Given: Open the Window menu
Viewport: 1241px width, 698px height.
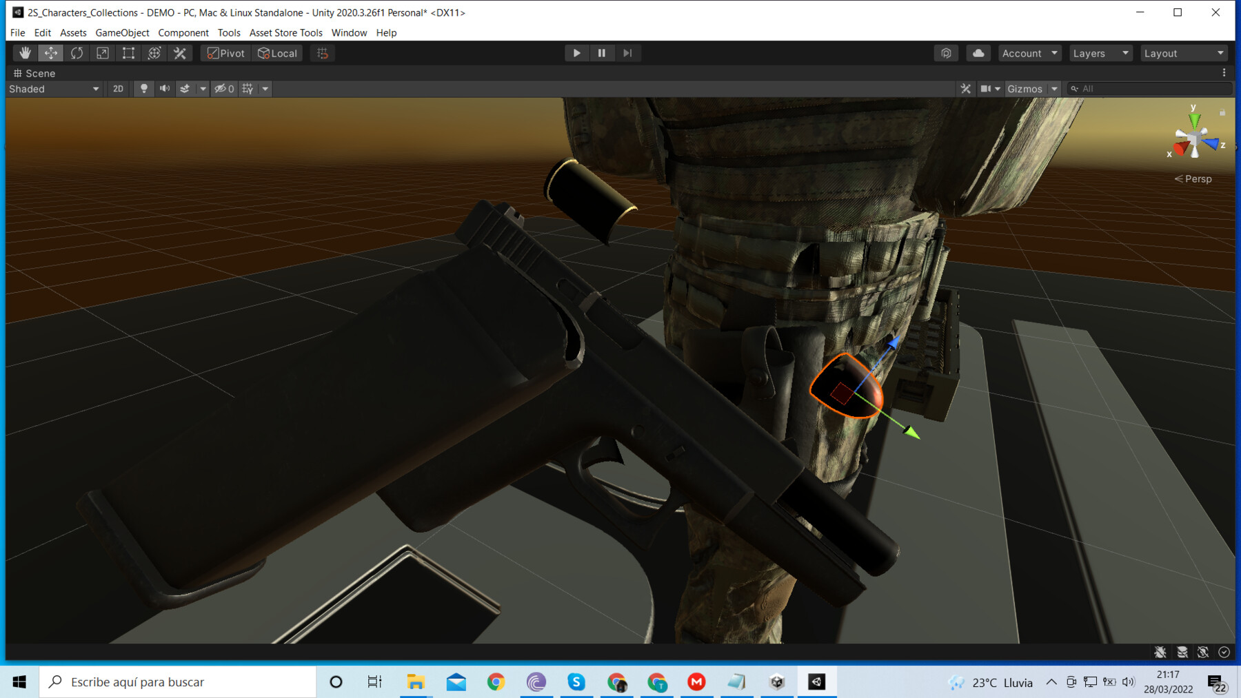Looking at the screenshot, I should click(x=349, y=32).
